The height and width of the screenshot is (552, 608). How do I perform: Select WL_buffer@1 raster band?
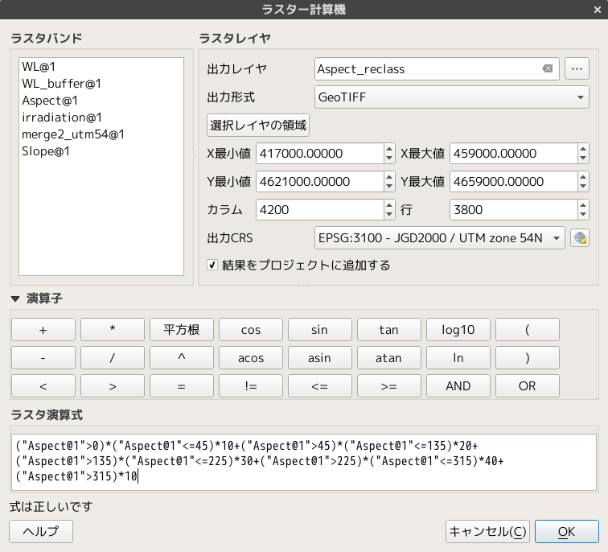[61, 84]
